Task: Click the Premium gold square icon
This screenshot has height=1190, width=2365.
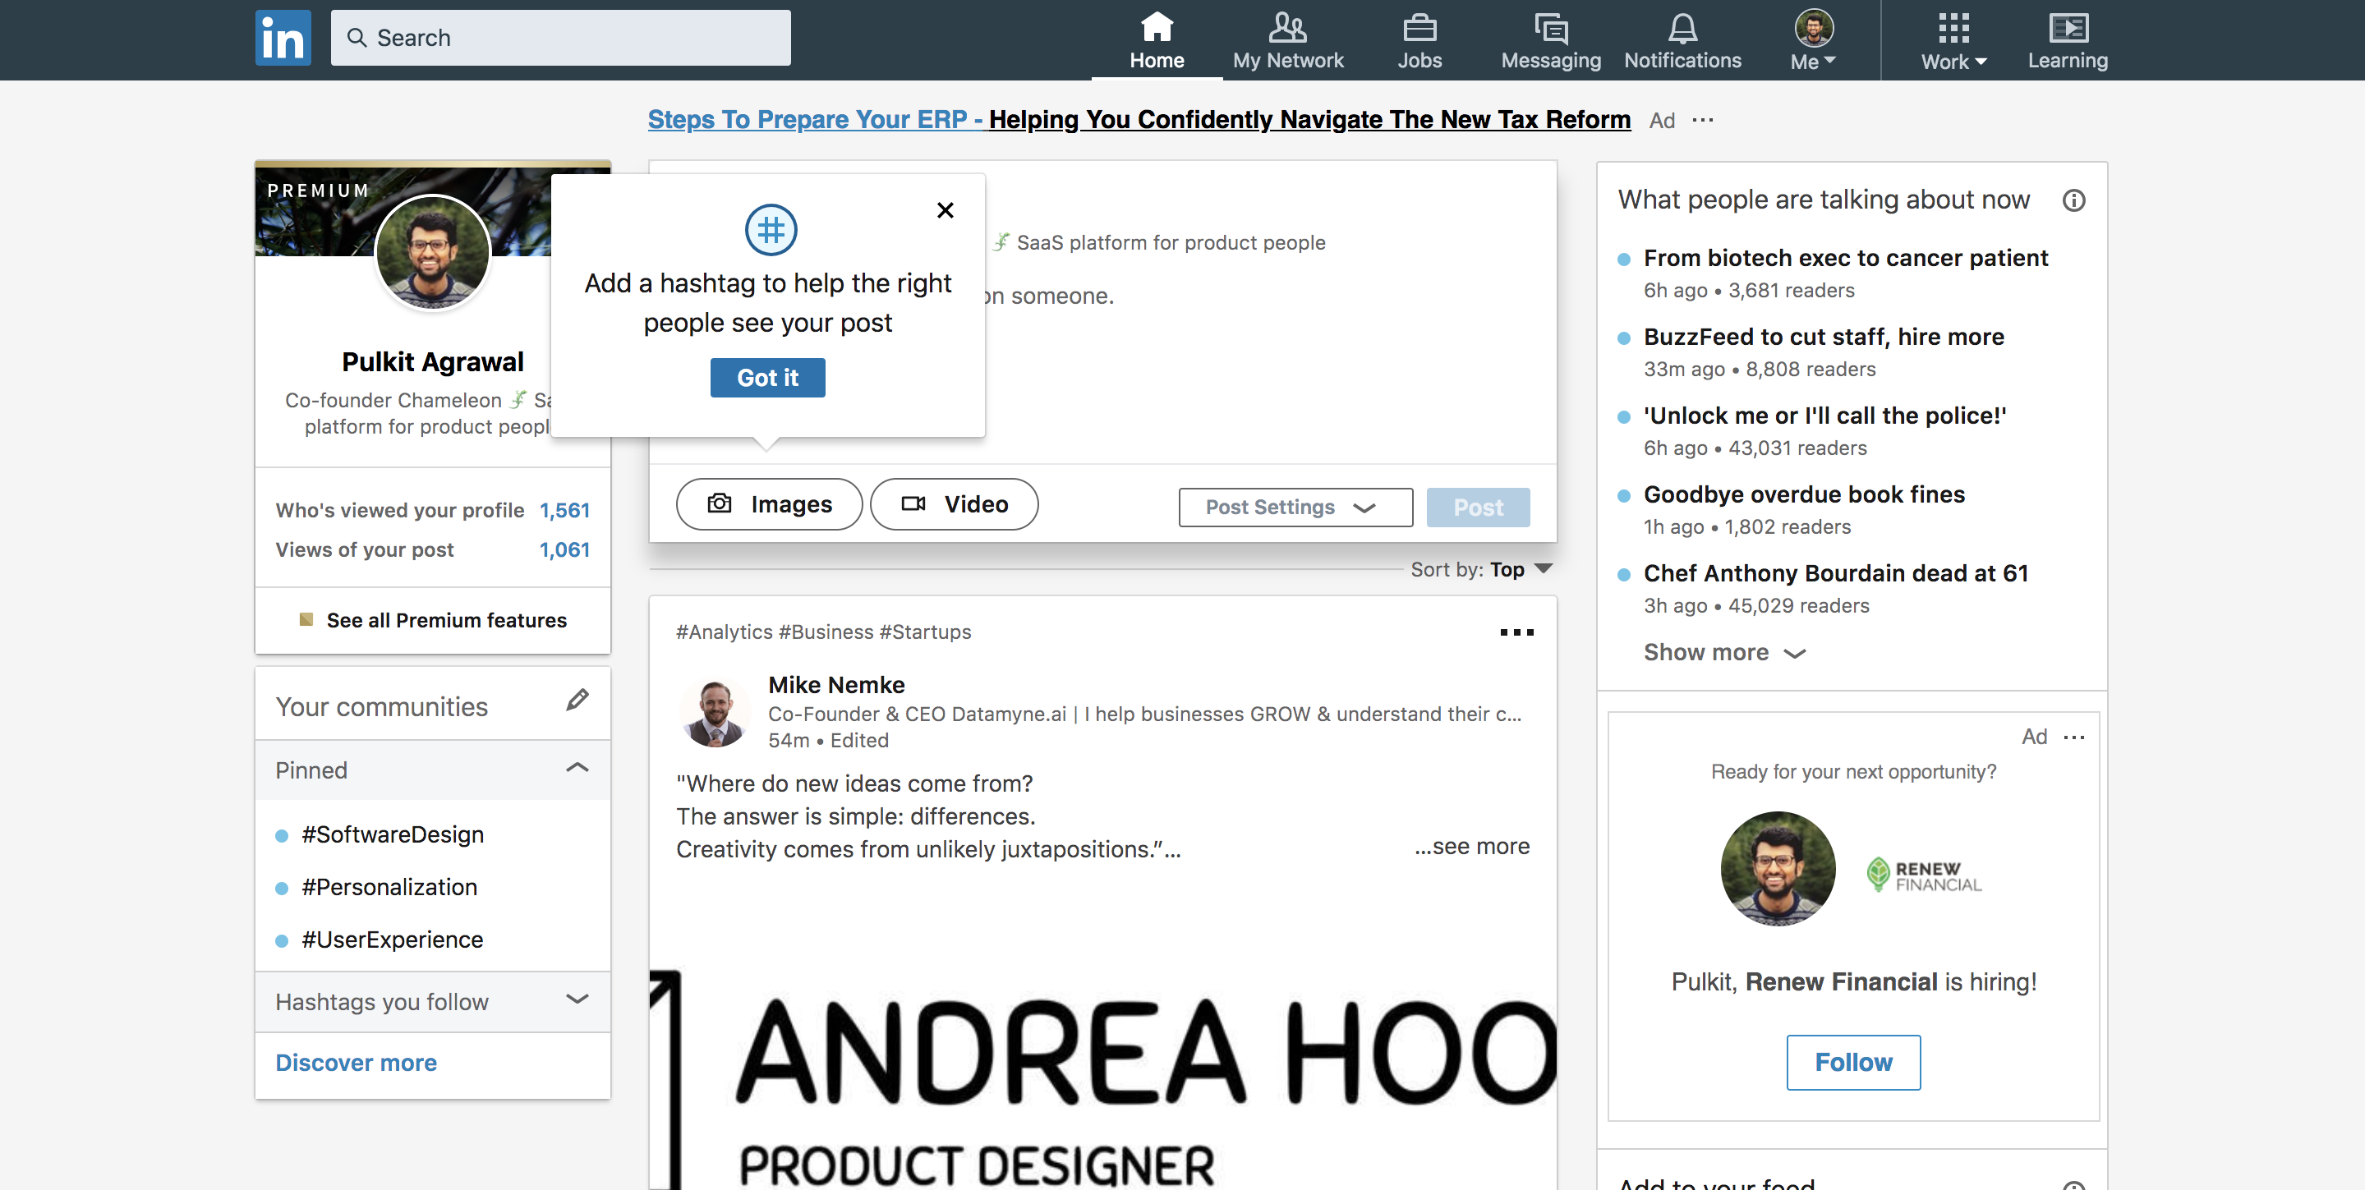Action: click(306, 619)
